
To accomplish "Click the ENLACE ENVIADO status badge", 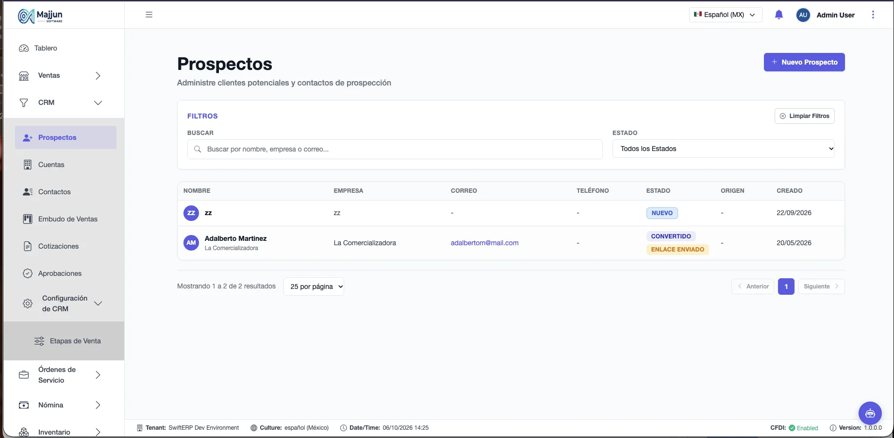I will pyautogui.click(x=678, y=250).
